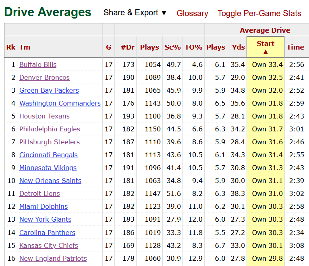Screen dimensions: 309x266
Task: Sort table by Rk column
Action: point(11,47)
